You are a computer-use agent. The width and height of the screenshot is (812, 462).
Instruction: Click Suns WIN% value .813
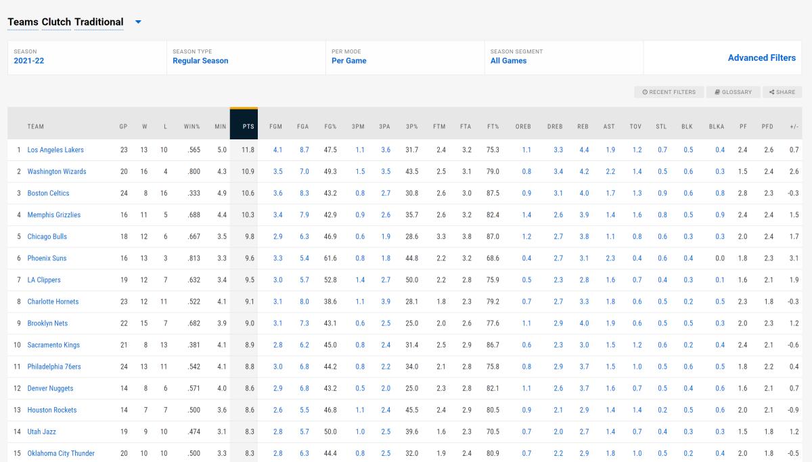point(194,258)
